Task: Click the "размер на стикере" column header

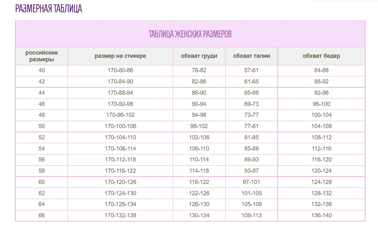Action: coord(120,56)
